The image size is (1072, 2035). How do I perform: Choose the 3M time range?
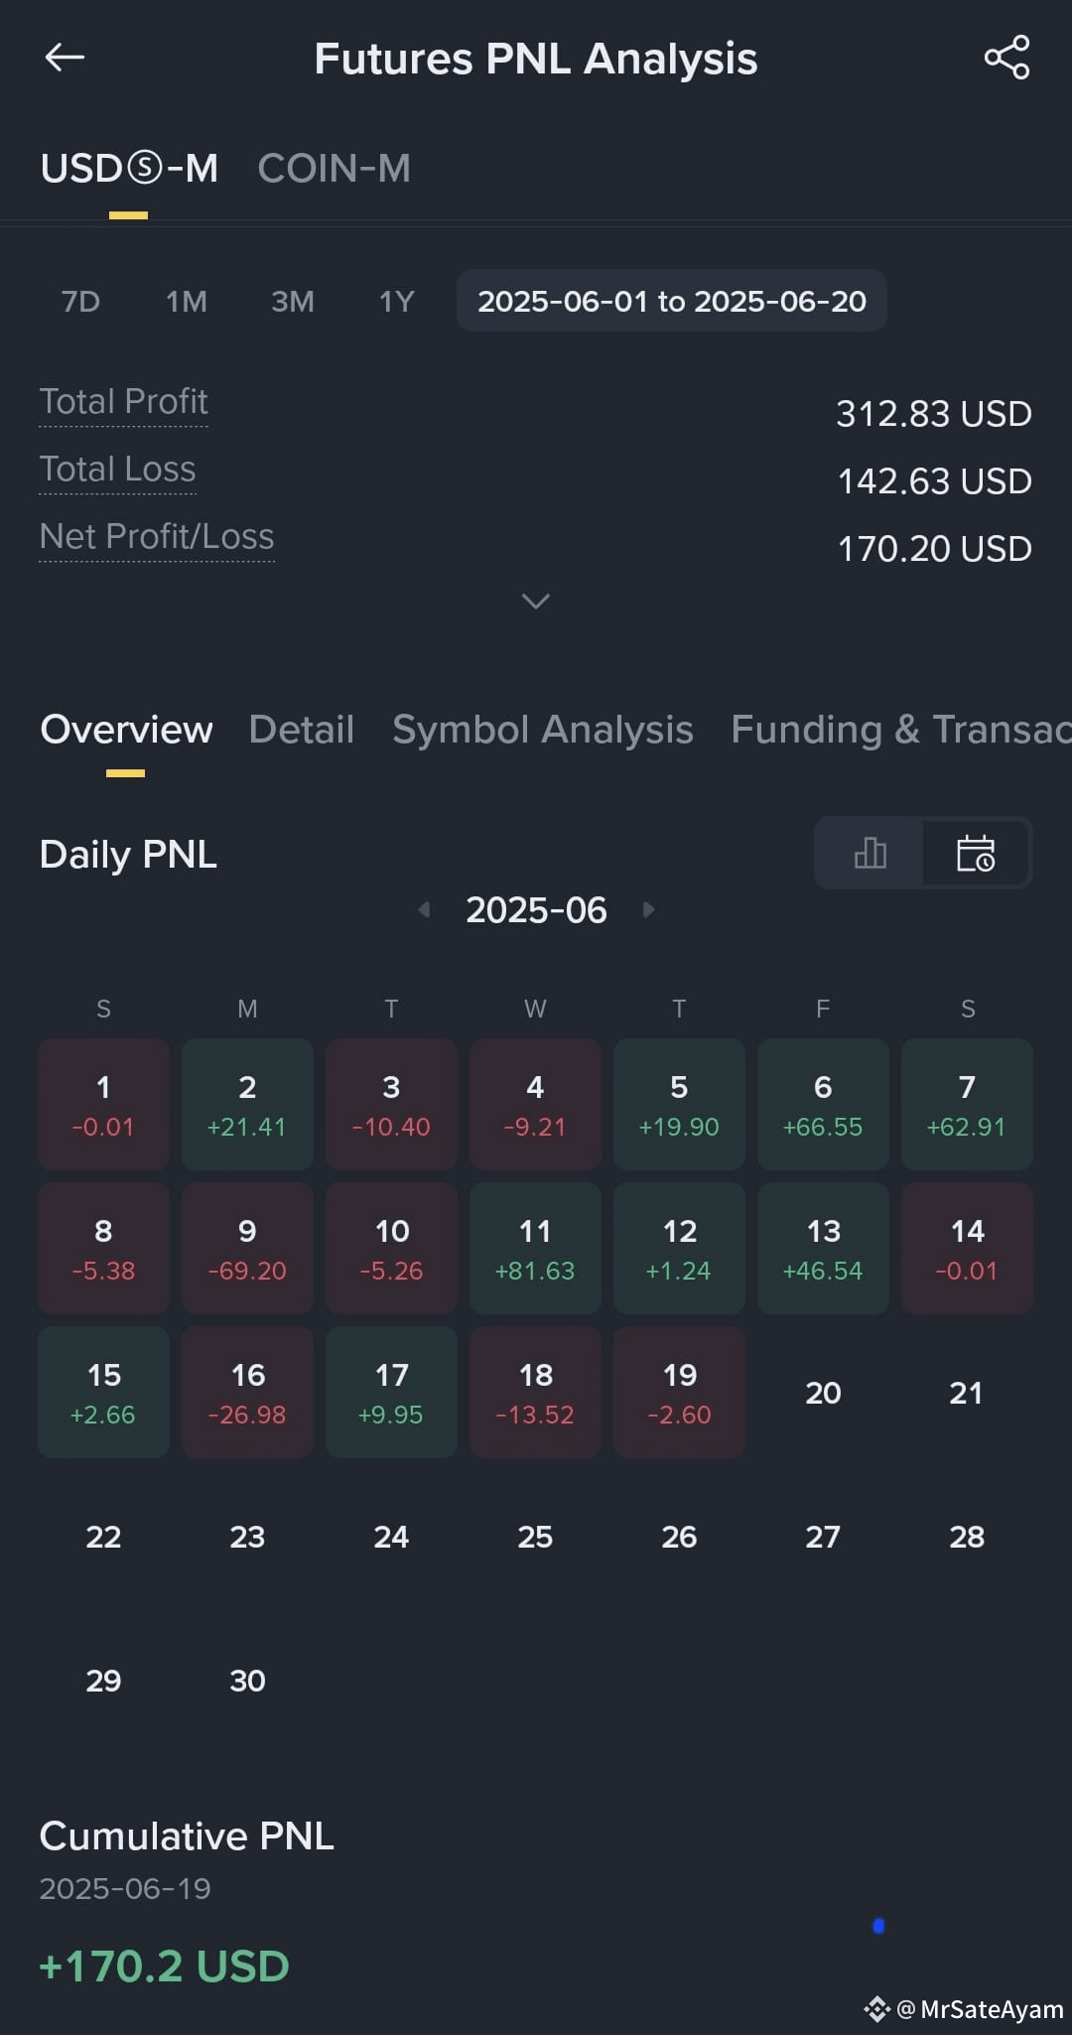pyautogui.click(x=293, y=301)
